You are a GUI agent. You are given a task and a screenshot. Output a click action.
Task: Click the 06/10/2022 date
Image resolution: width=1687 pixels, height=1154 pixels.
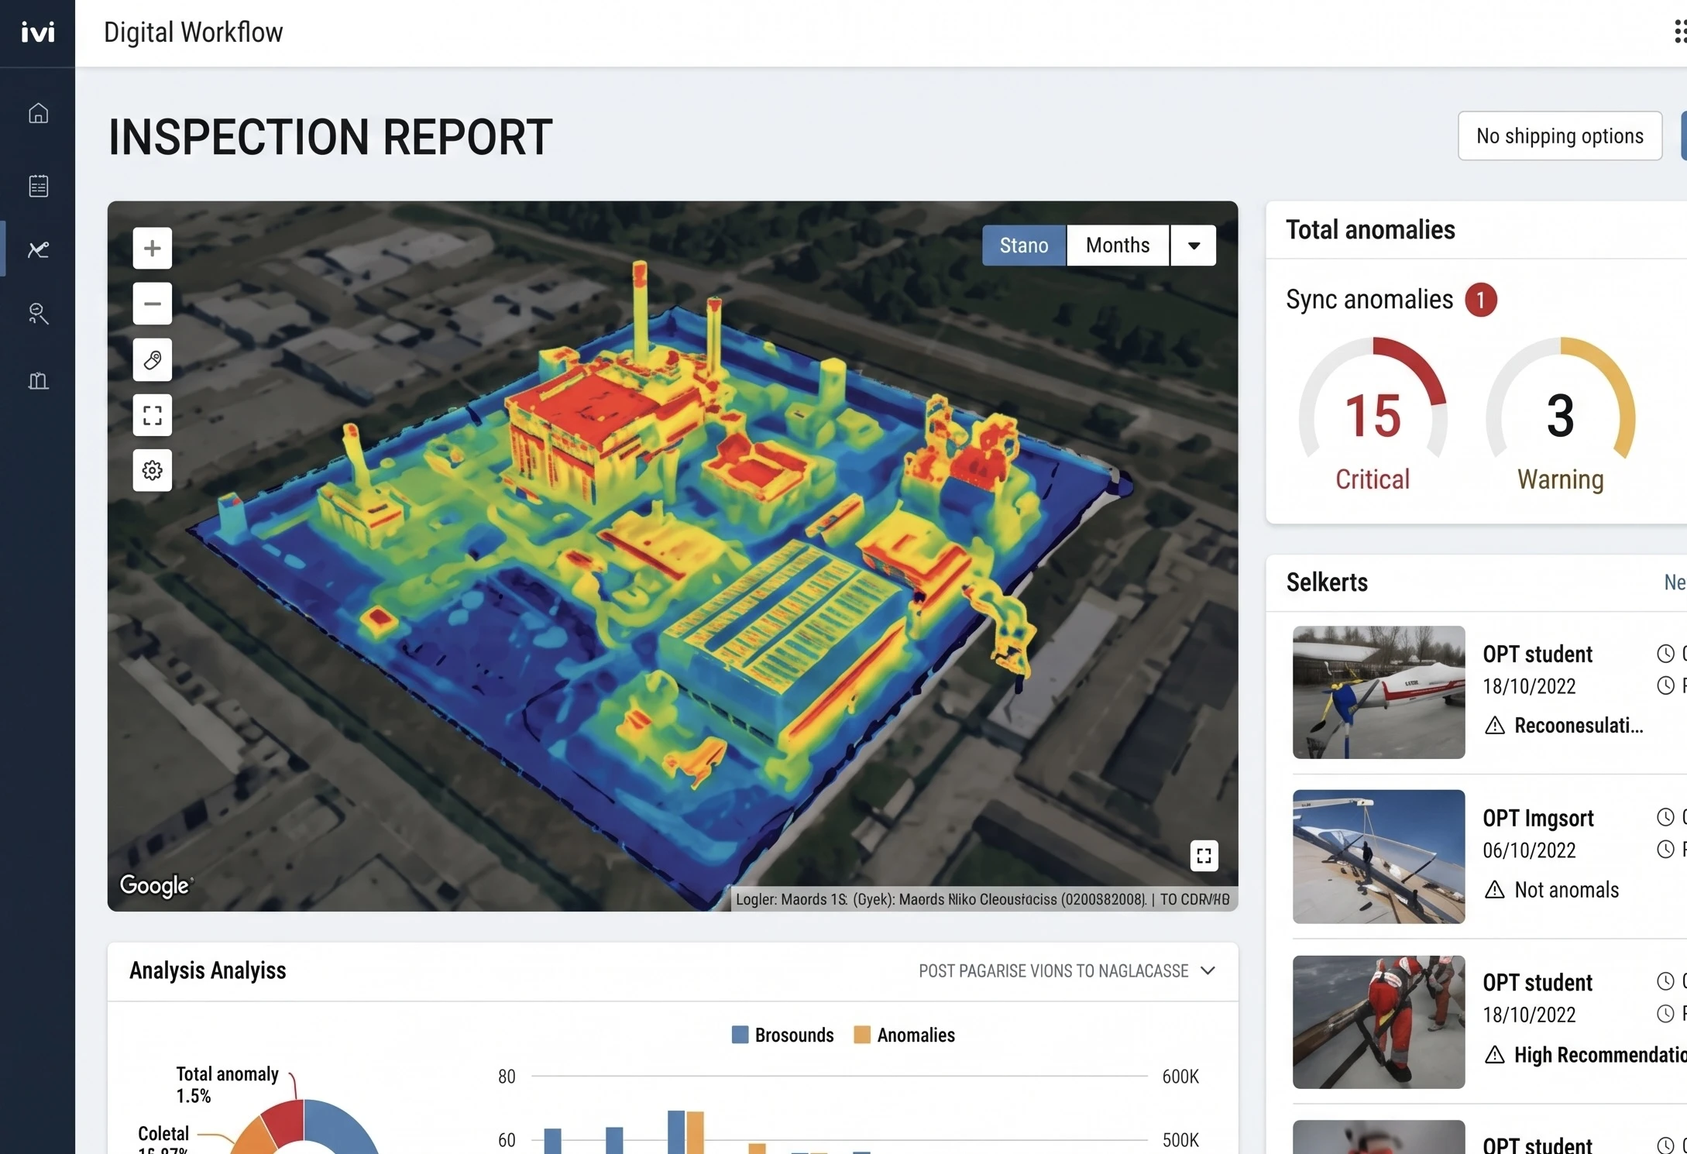pyautogui.click(x=1529, y=850)
